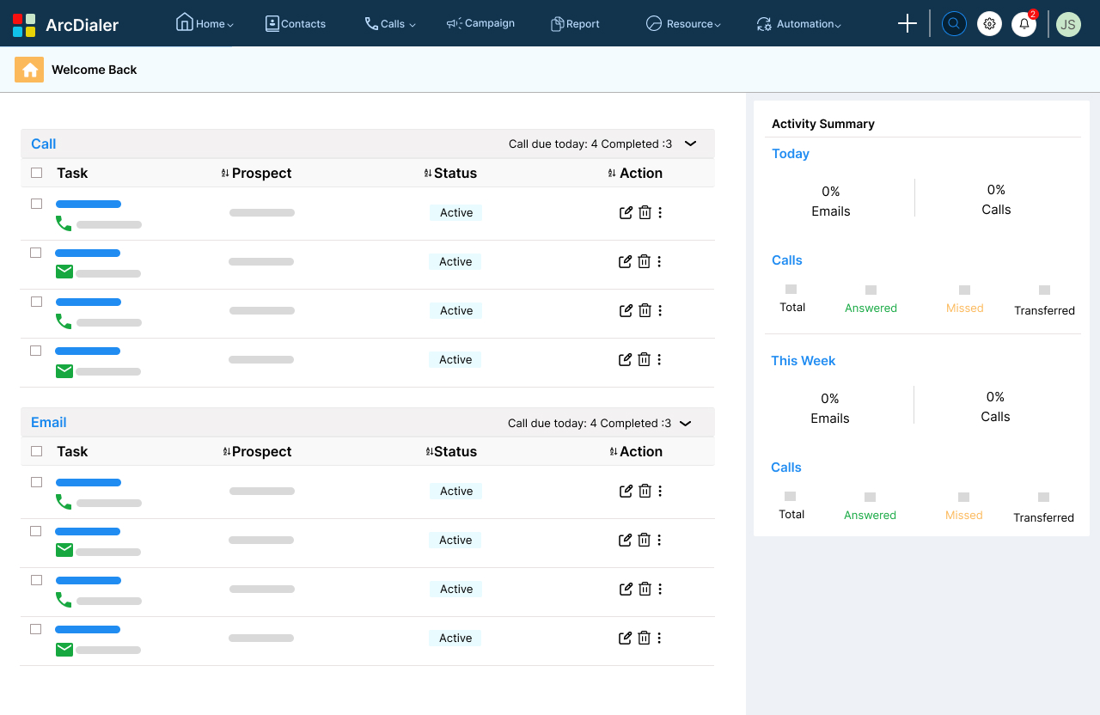Screen dimensions: 1100x715
Task: Go to the Contacts menu item
Action: (x=296, y=23)
